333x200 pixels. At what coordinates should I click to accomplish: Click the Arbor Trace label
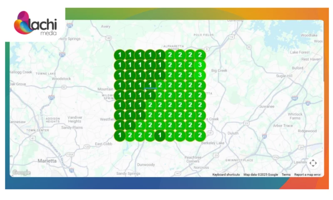coord(283,125)
